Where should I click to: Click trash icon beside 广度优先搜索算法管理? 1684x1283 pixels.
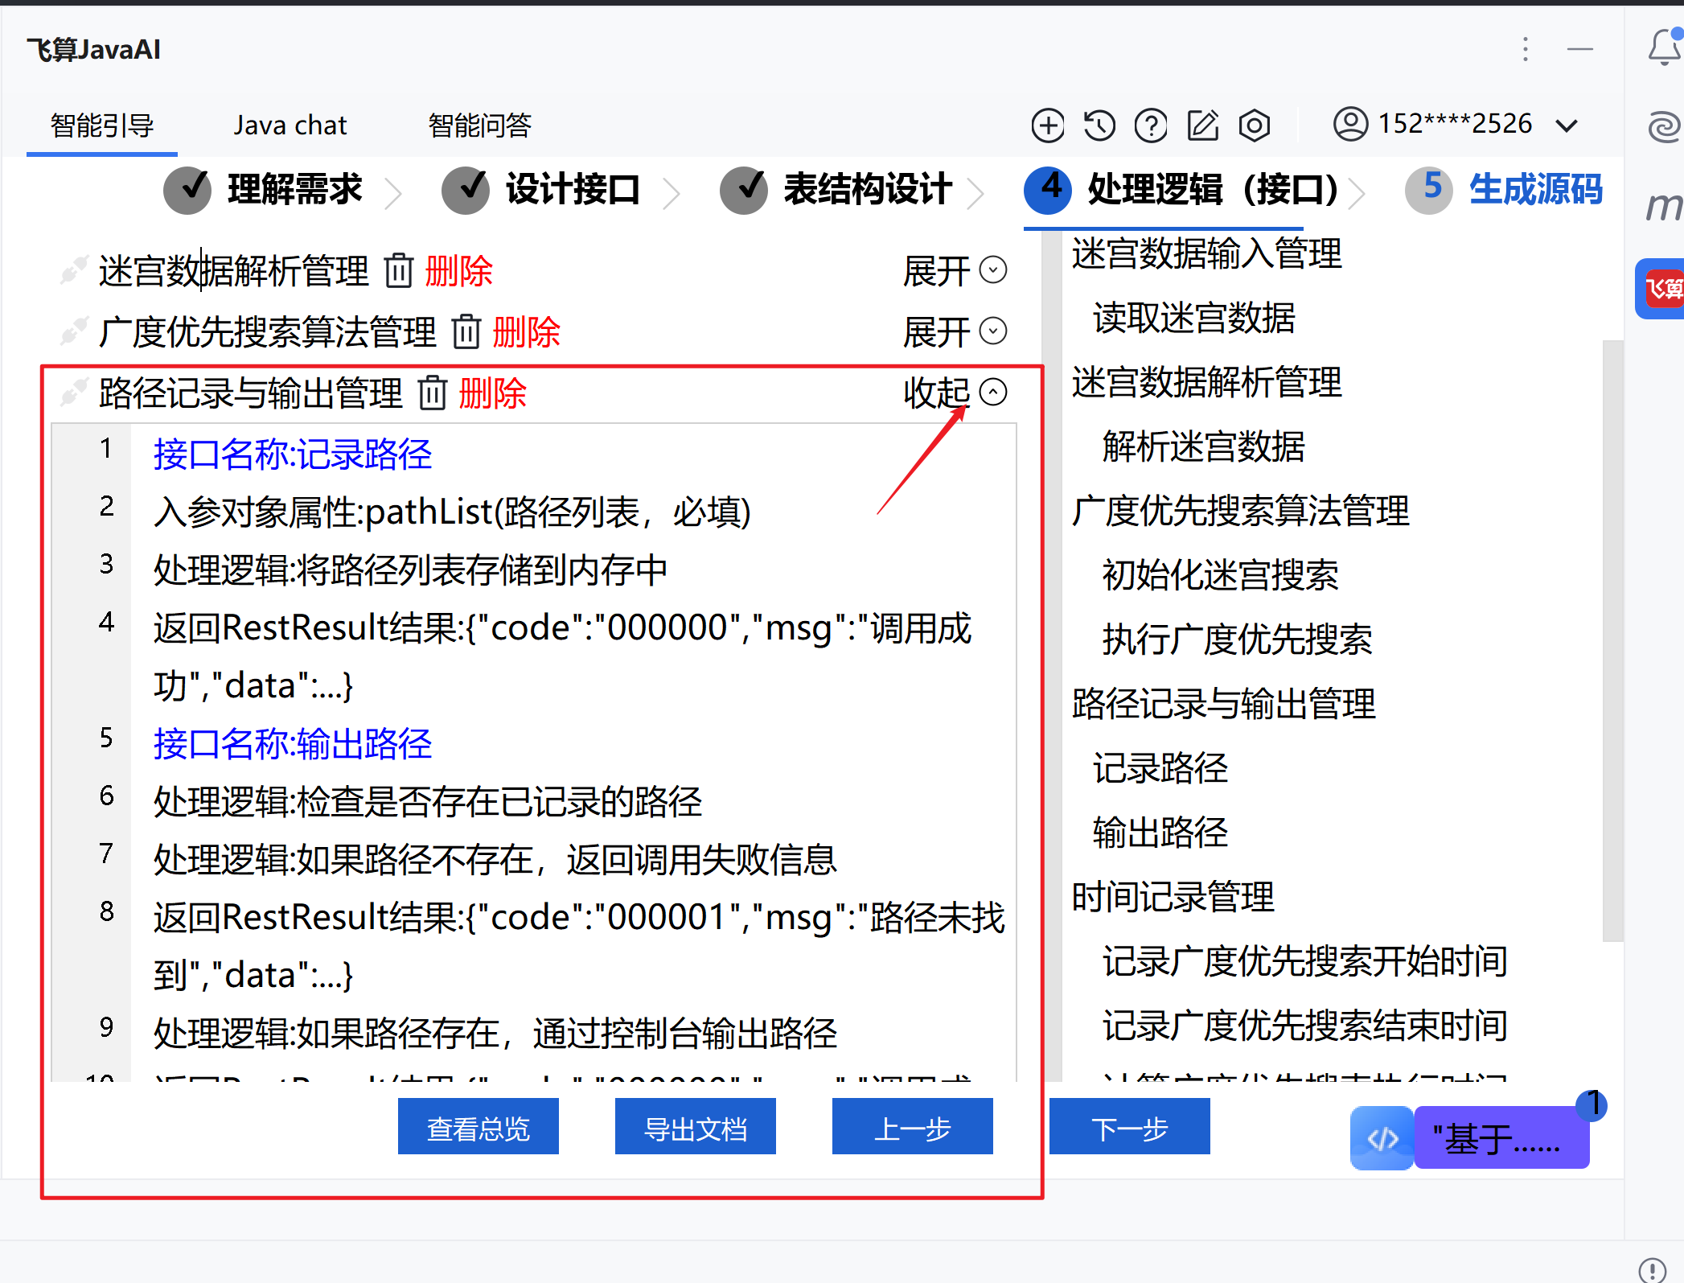[x=466, y=331]
